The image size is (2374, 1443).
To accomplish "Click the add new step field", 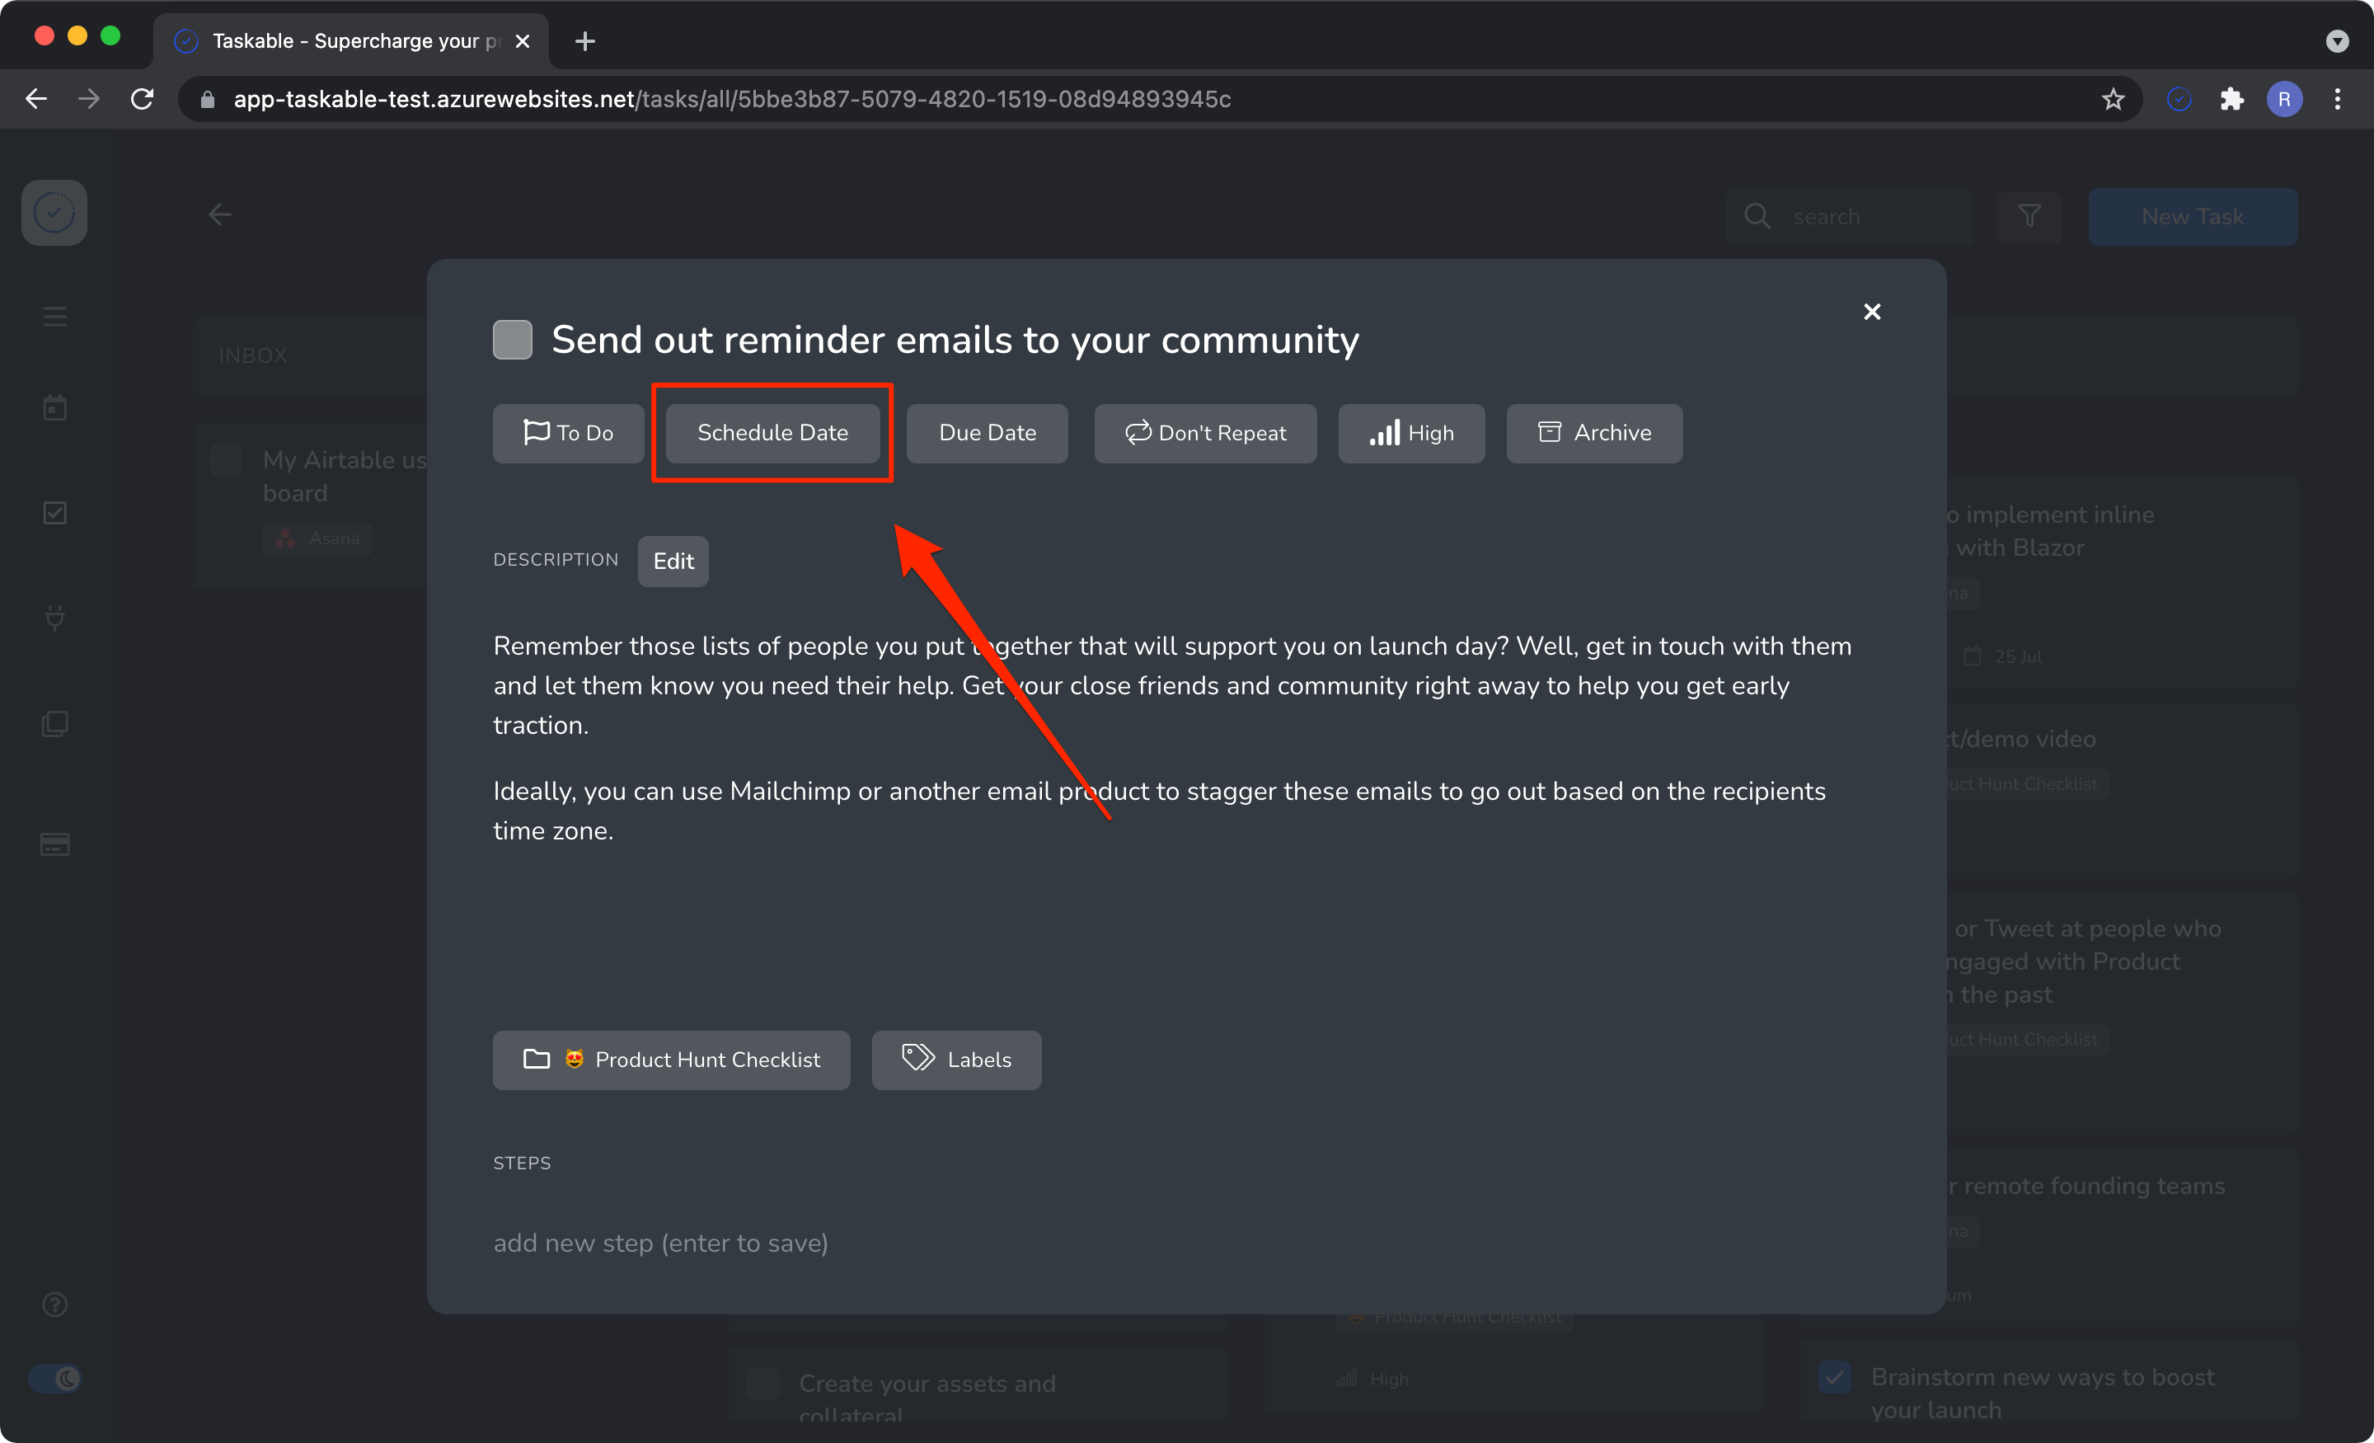I will pos(661,1243).
